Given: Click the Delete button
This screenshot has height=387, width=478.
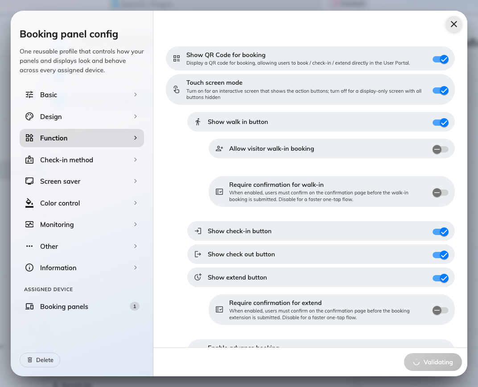Looking at the screenshot, I should [x=40, y=360].
